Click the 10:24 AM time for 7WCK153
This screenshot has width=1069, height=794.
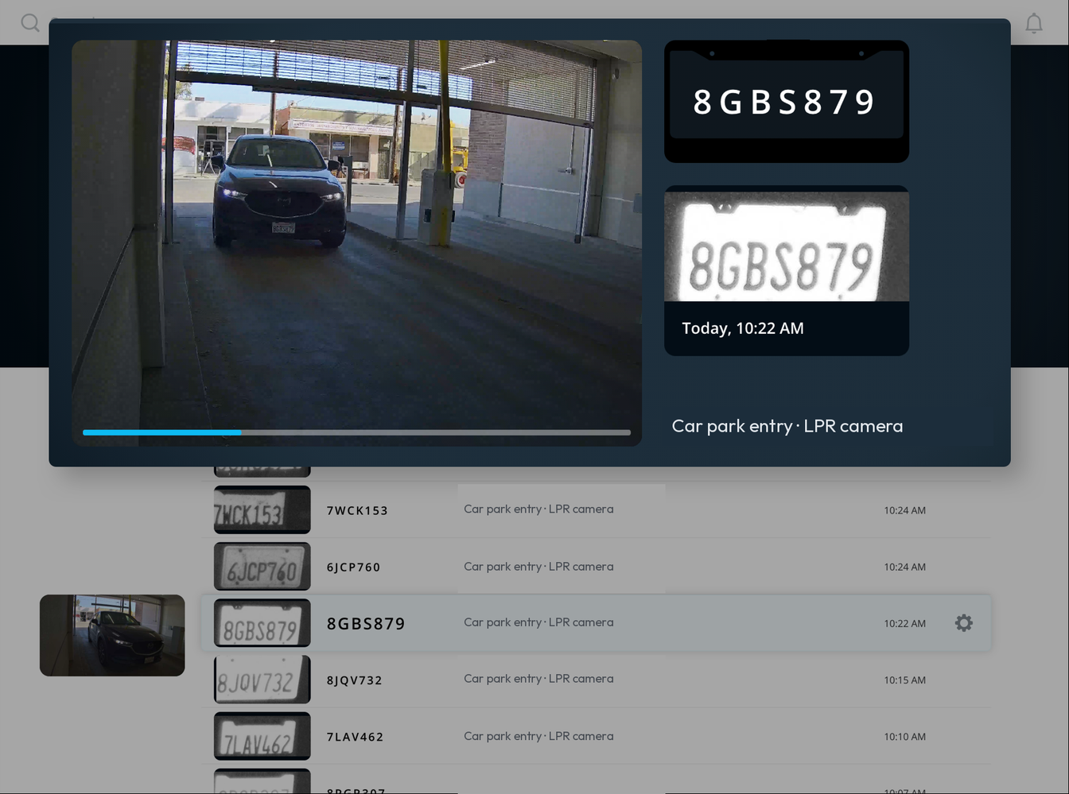coord(904,510)
